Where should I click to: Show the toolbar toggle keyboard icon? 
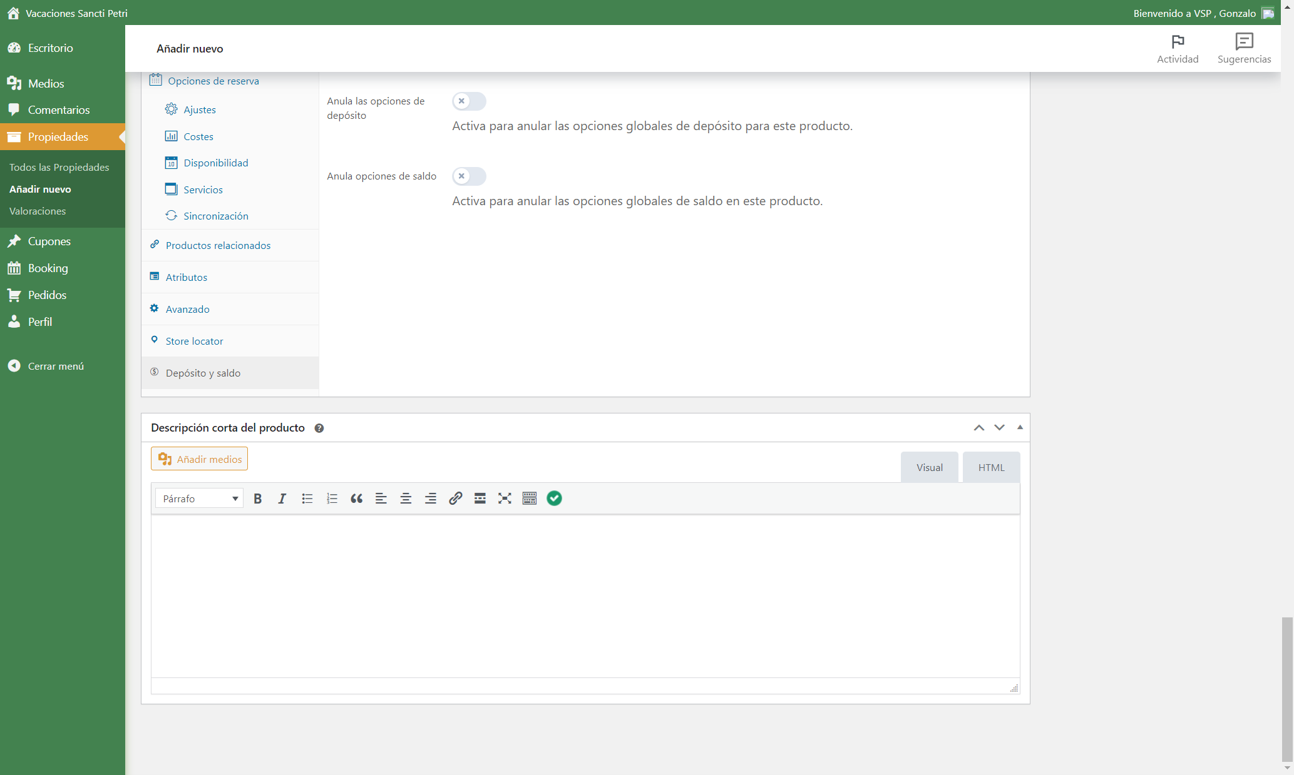pyautogui.click(x=530, y=499)
